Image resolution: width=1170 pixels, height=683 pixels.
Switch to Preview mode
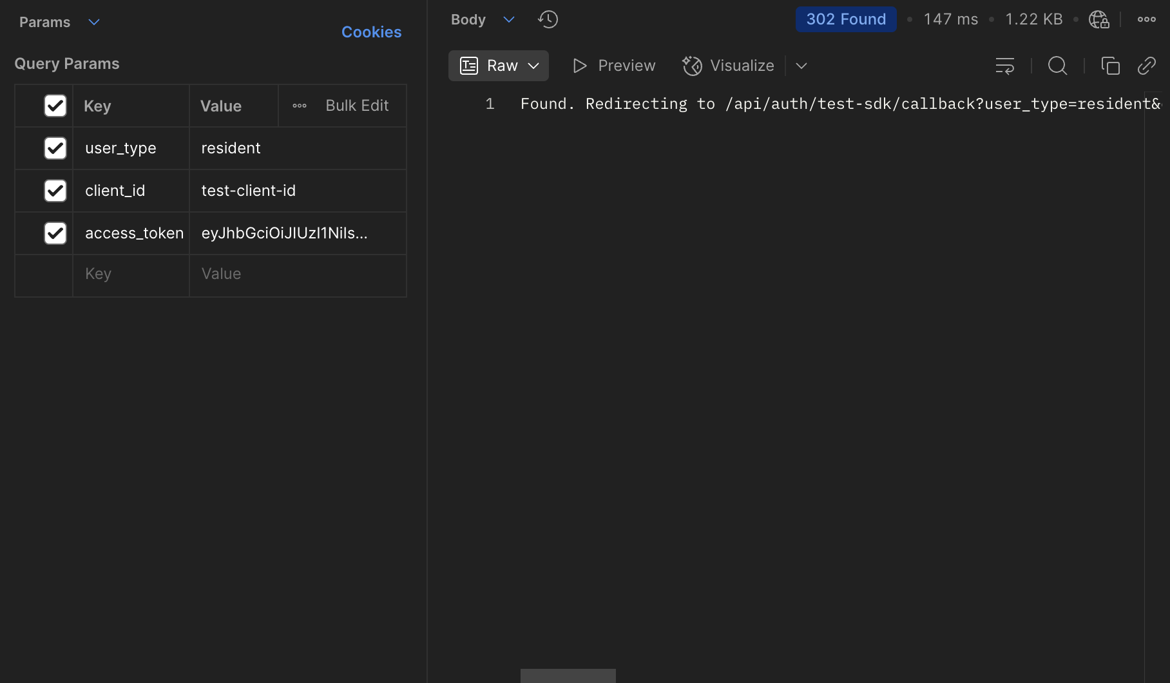coord(613,65)
